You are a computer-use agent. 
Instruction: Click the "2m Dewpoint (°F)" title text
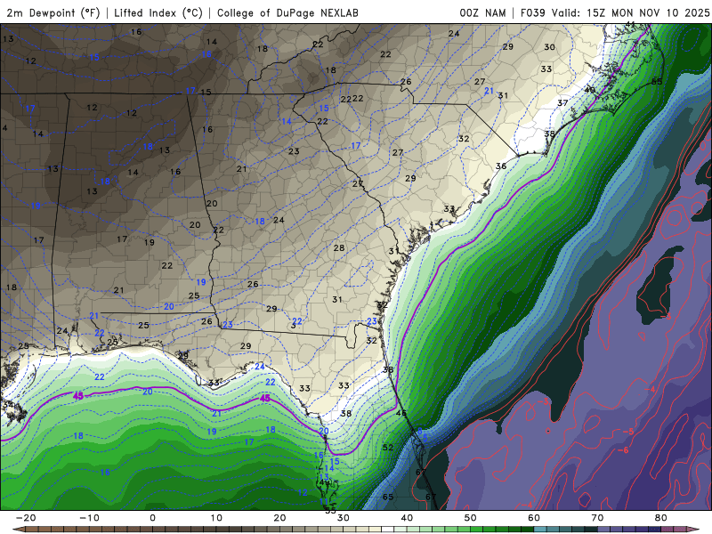coord(53,12)
